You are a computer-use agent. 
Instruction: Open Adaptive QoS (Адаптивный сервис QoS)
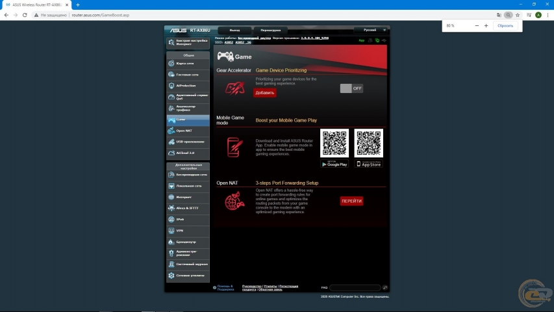coord(188,97)
